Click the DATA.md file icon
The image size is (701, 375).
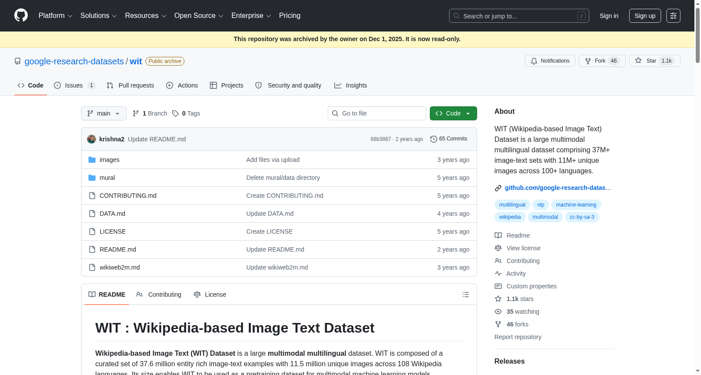92,214
